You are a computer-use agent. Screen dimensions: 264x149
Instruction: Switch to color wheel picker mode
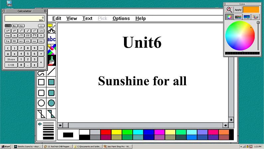(229, 17)
